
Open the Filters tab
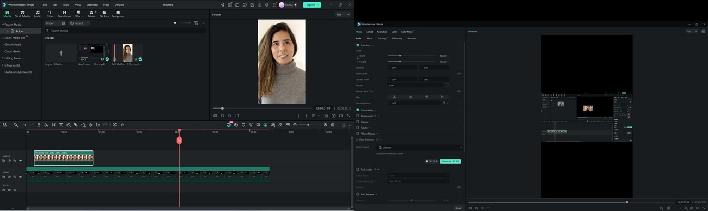point(91,14)
